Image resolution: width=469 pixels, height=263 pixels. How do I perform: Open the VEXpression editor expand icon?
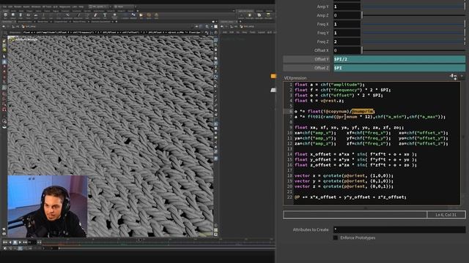tap(454, 77)
